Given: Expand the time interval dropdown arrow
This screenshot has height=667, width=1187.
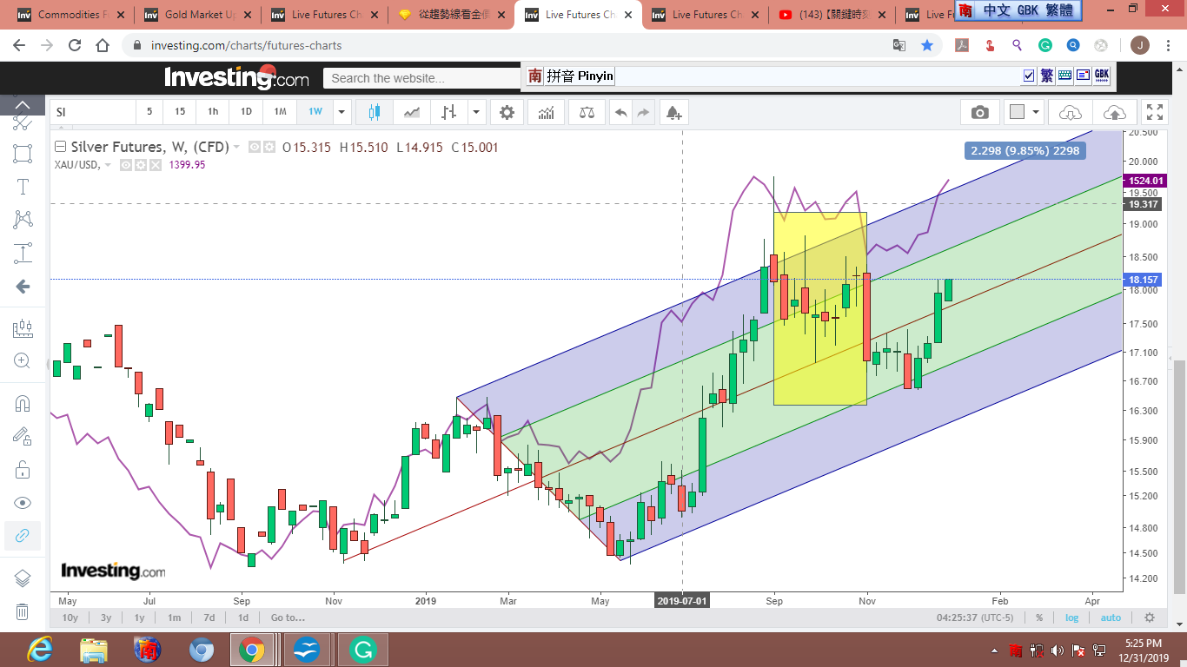Looking at the screenshot, I should pos(342,112).
